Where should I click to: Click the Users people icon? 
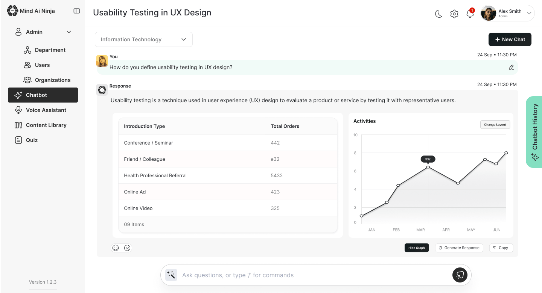[x=27, y=65]
